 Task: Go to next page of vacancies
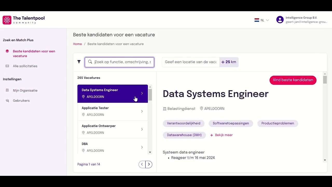pyautogui.click(x=149, y=164)
